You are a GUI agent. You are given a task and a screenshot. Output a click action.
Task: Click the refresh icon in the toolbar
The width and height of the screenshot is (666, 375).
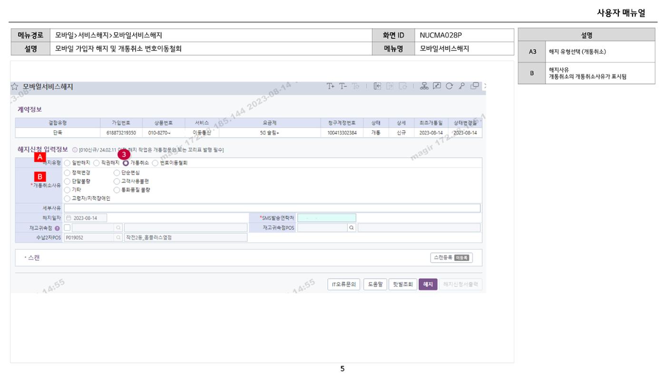pyautogui.click(x=449, y=86)
